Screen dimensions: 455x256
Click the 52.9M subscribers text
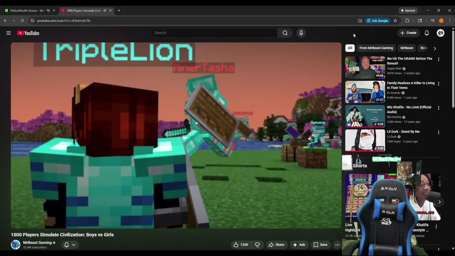coord(35,247)
